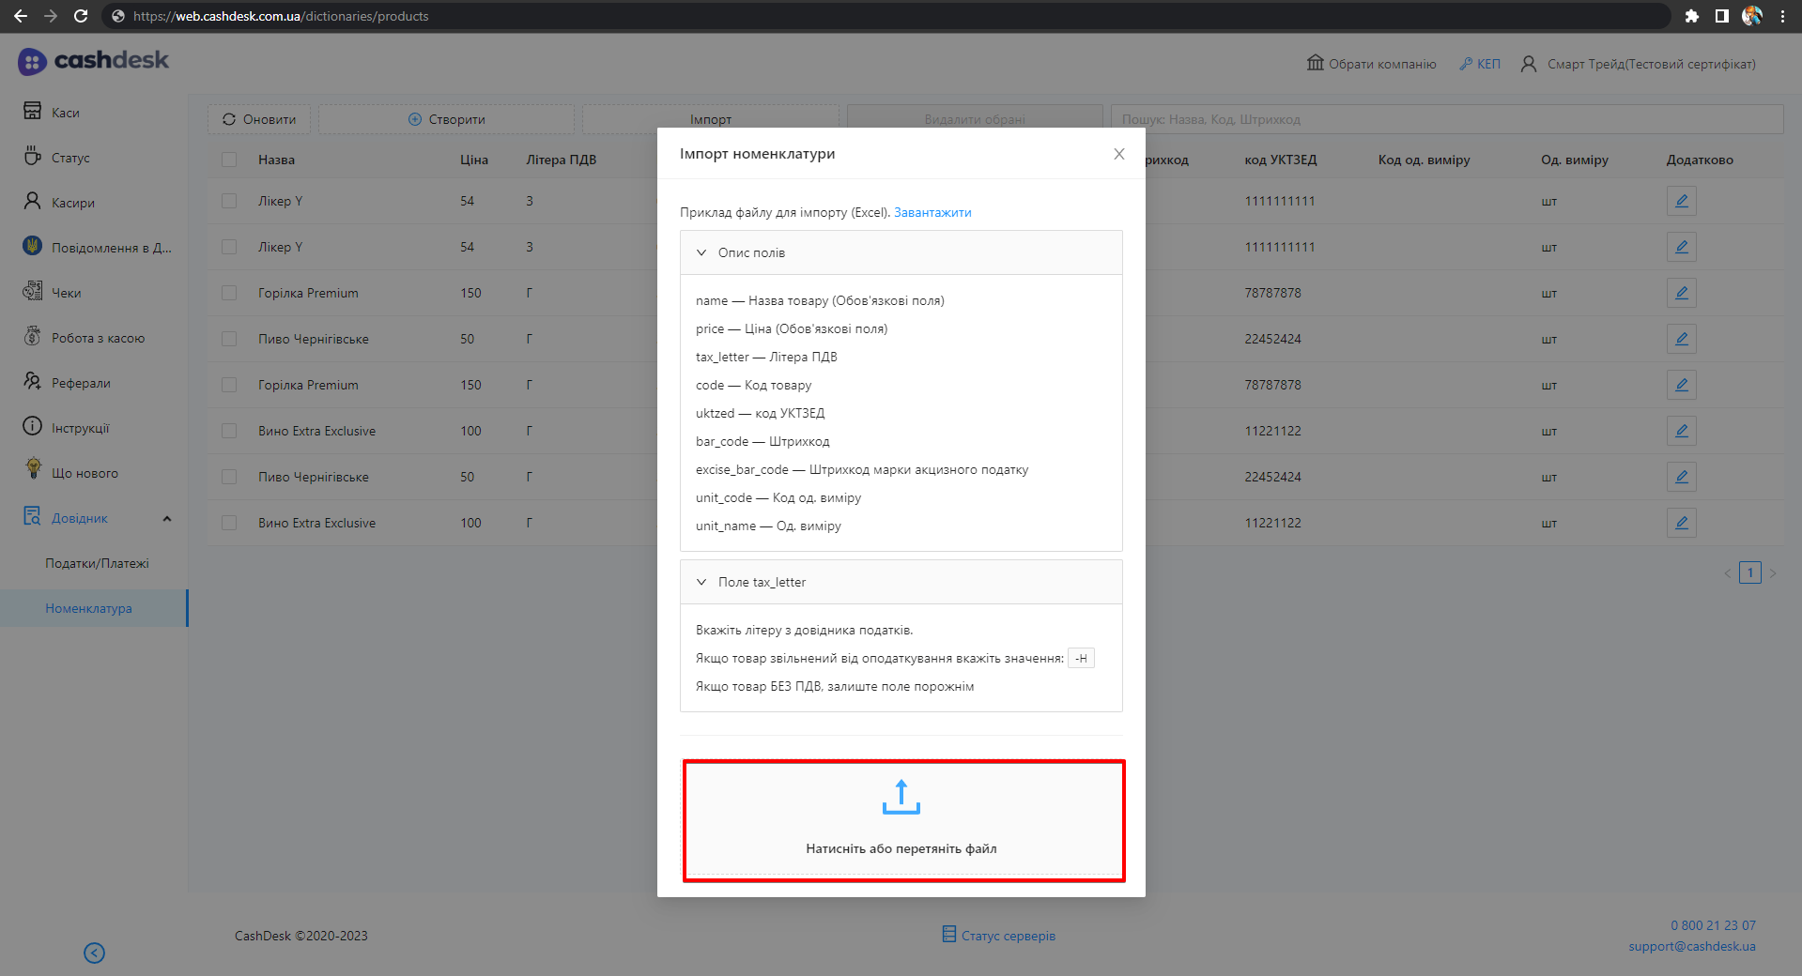Click the Завантажити example file link

tap(932, 212)
